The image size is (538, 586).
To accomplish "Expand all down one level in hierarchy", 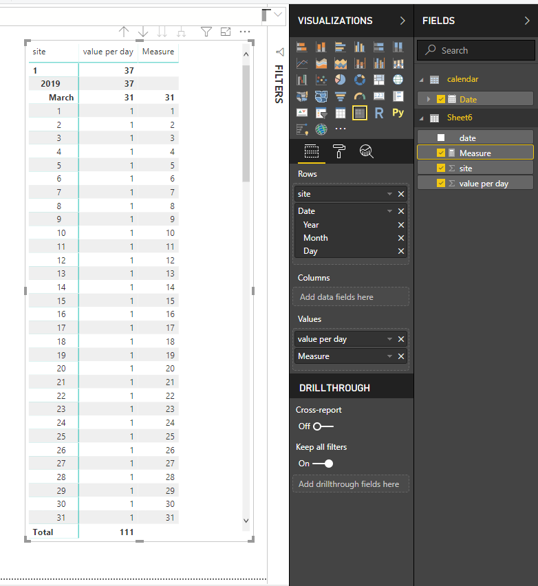I will 182,32.
